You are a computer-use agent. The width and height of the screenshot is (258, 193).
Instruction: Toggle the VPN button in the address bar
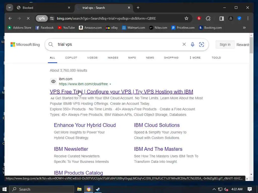pos(42,18)
